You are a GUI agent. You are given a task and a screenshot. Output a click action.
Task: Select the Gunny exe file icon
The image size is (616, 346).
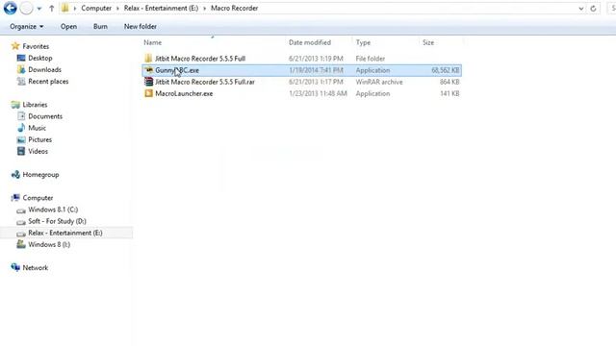point(148,70)
